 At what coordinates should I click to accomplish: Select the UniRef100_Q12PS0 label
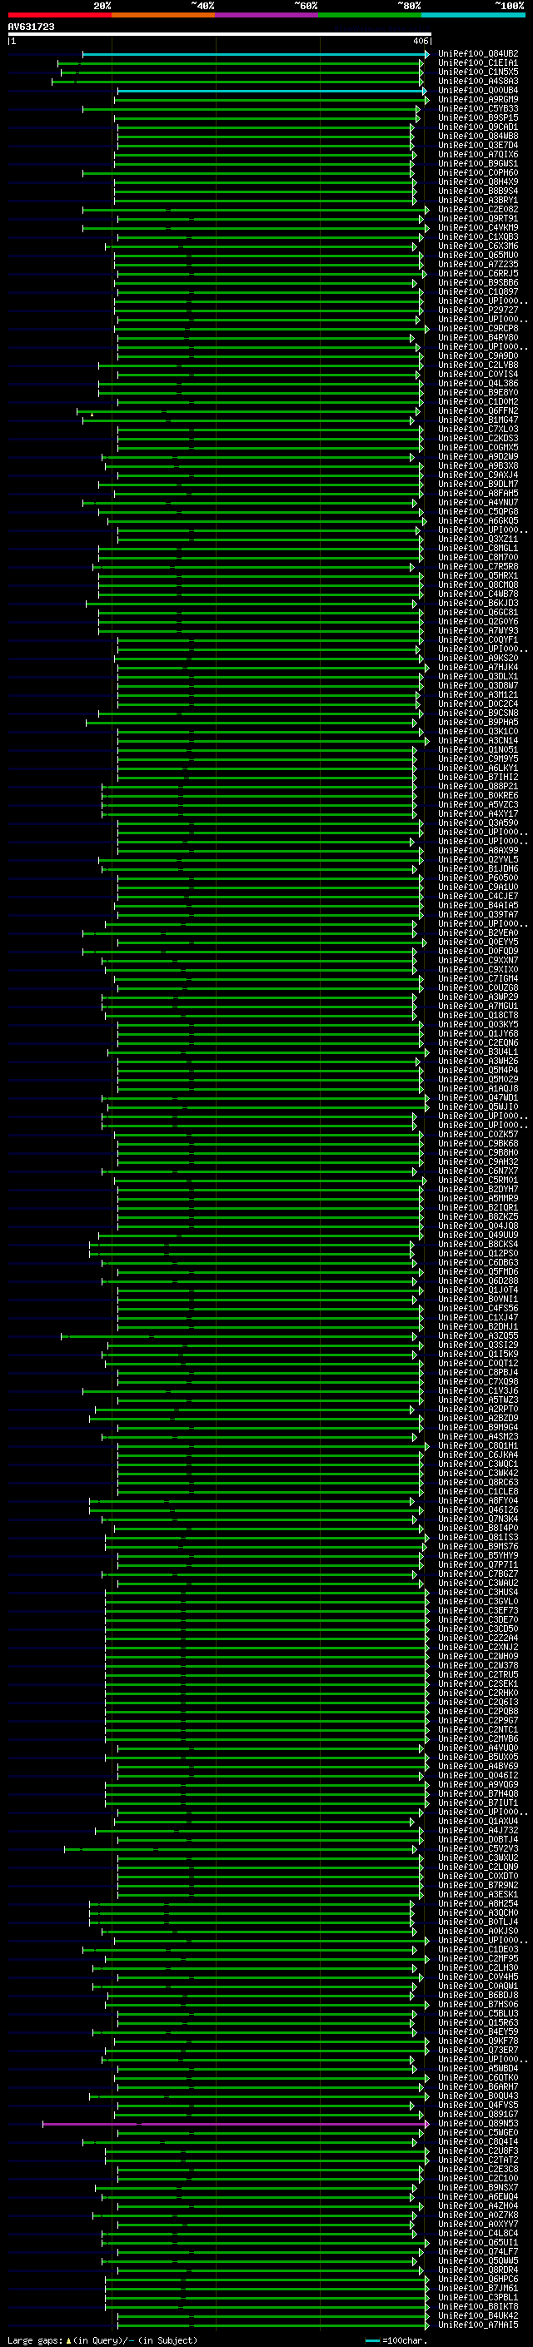[x=478, y=1253]
